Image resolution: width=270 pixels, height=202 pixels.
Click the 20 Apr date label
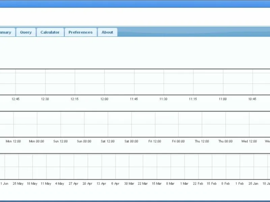pos(87,183)
